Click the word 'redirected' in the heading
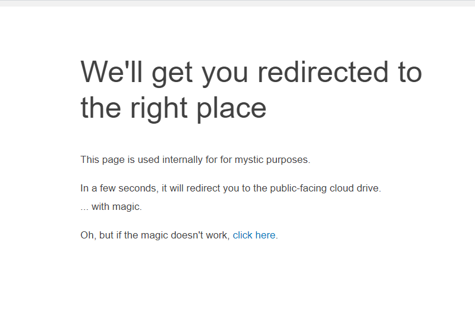The width and height of the screenshot is (475, 311). pos(323,72)
